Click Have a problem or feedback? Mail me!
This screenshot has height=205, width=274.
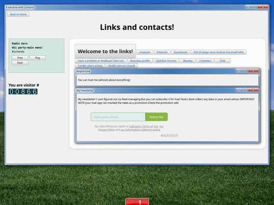(100, 61)
